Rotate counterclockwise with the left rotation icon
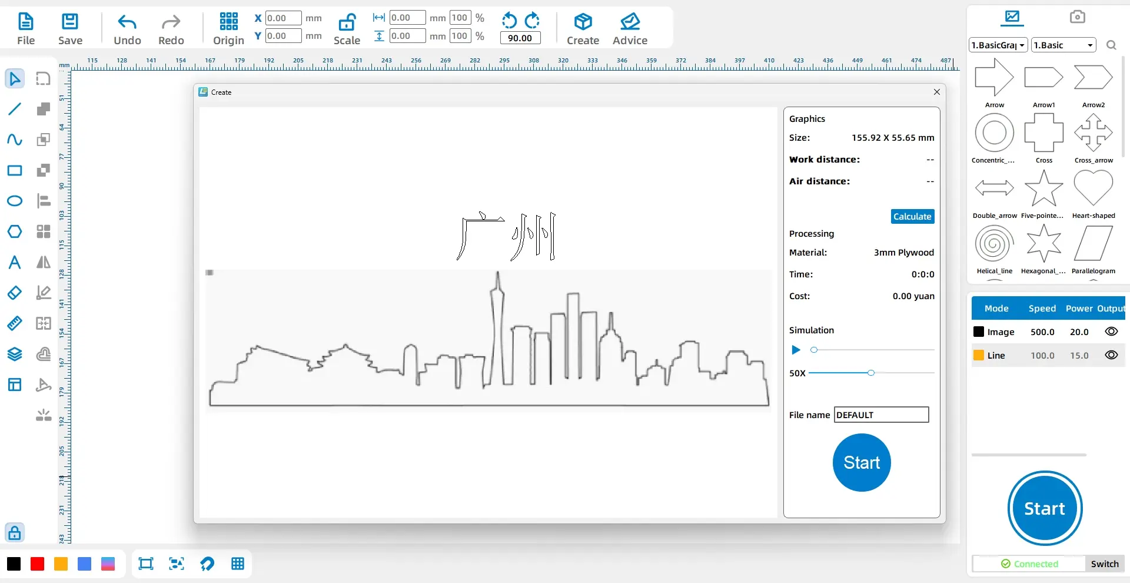Image resolution: width=1130 pixels, height=583 pixels. coord(509,21)
